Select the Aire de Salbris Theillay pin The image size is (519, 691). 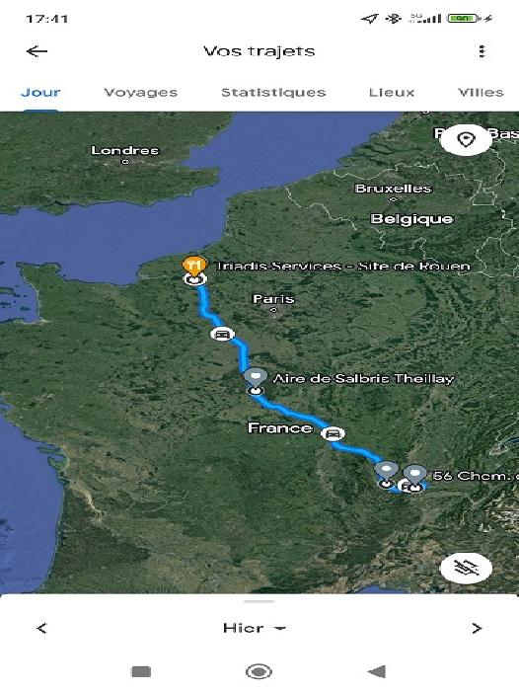256,378
